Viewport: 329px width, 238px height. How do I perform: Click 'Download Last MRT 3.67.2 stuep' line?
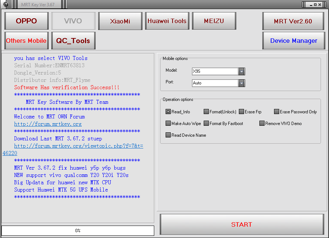58,139
